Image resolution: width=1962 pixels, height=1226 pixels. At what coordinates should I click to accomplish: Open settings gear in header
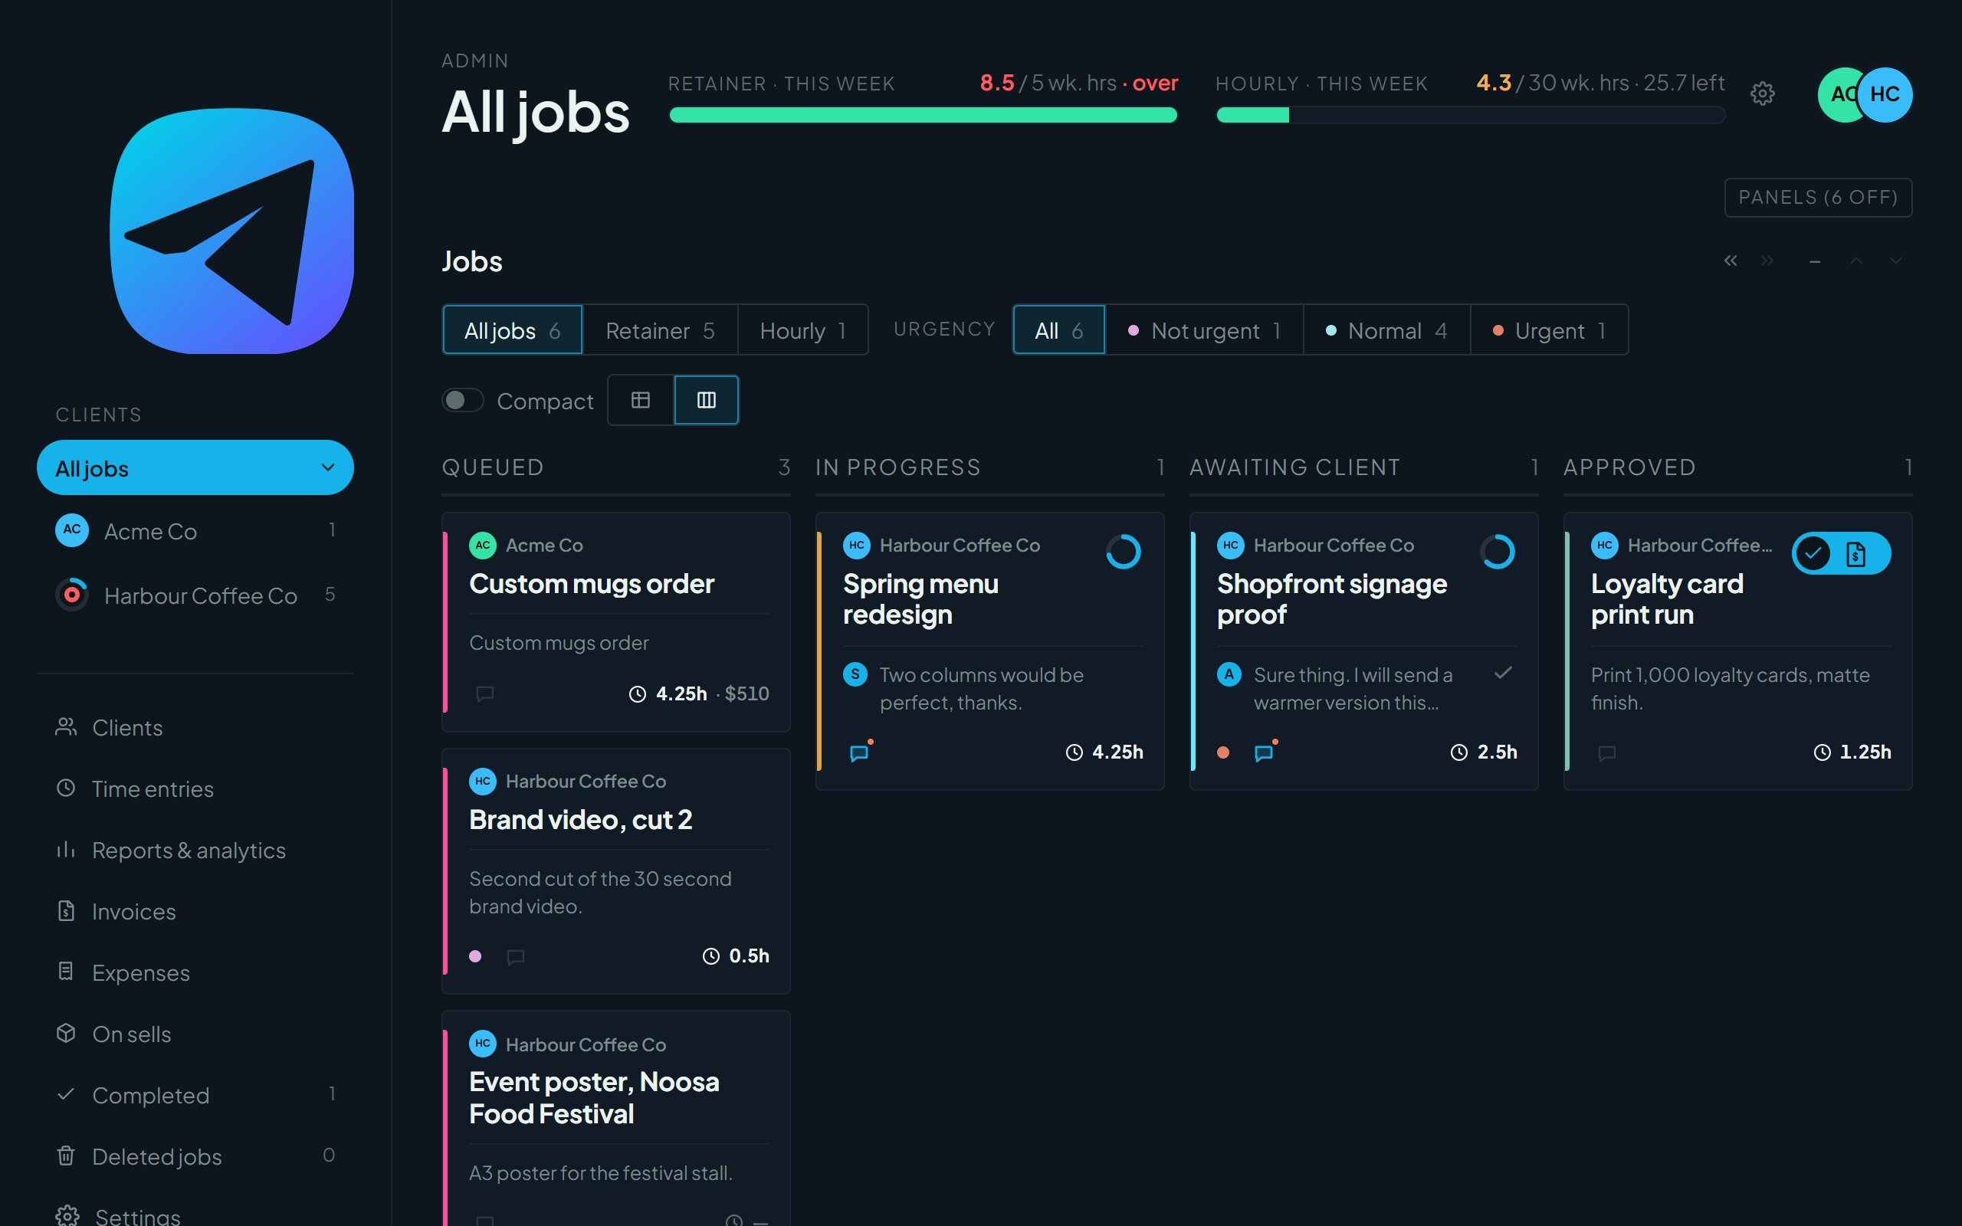pyautogui.click(x=1762, y=94)
